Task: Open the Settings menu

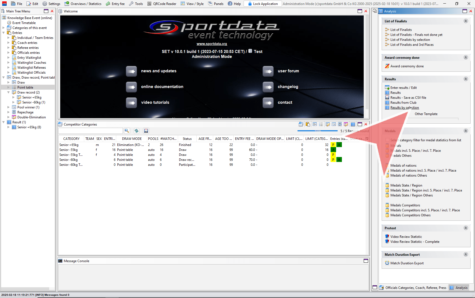Action: click(x=51, y=4)
